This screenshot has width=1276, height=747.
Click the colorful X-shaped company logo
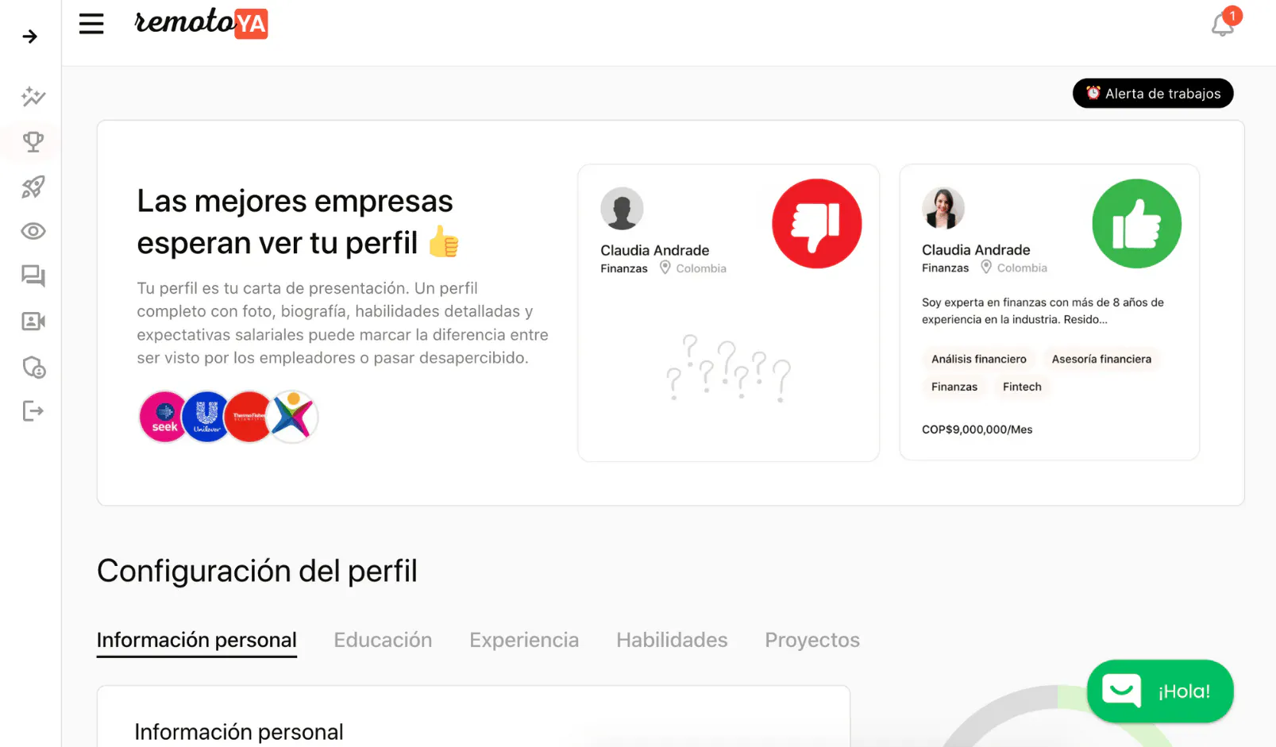pos(292,417)
